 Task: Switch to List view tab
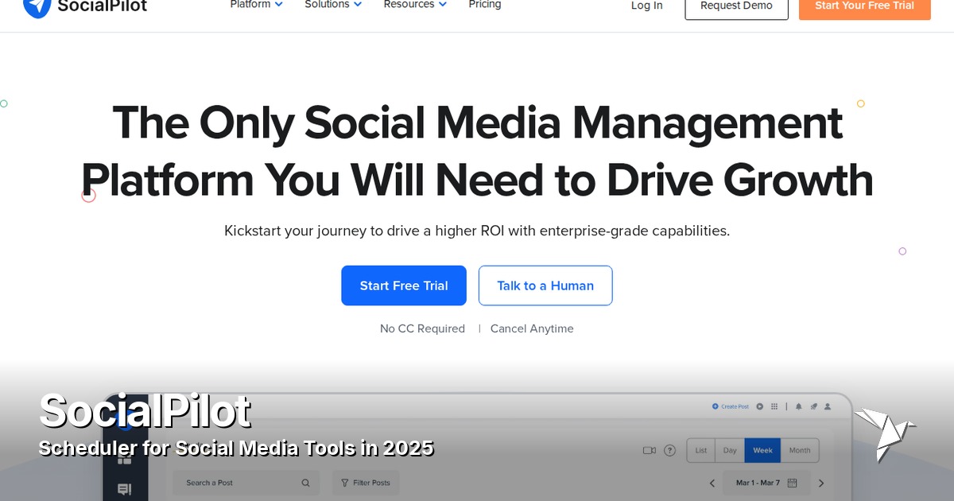coord(700,450)
